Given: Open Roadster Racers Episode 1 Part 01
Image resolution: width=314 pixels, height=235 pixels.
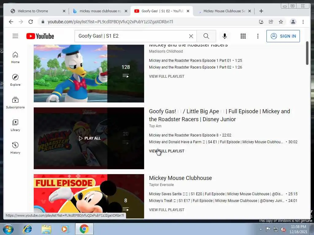Looking at the screenshot, I should [x=195, y=61].
